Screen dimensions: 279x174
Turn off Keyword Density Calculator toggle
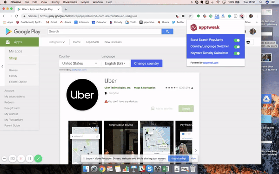tap(237, 53)
